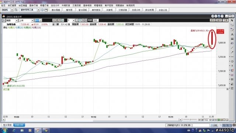Image resolution: width=236 pixels, height=133 pixels.
Task: Click the bar count field showing 150
Action: 206,120
